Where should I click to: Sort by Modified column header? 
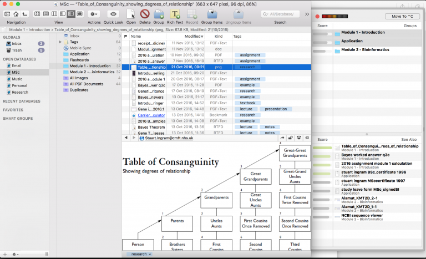pyautogui.click(x=194, y=36)
